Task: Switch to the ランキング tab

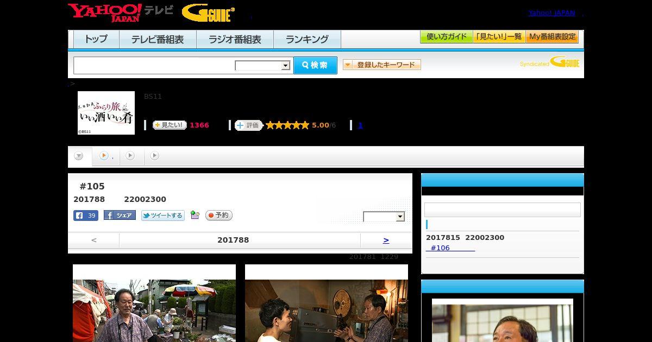Action: coord(307,39)
